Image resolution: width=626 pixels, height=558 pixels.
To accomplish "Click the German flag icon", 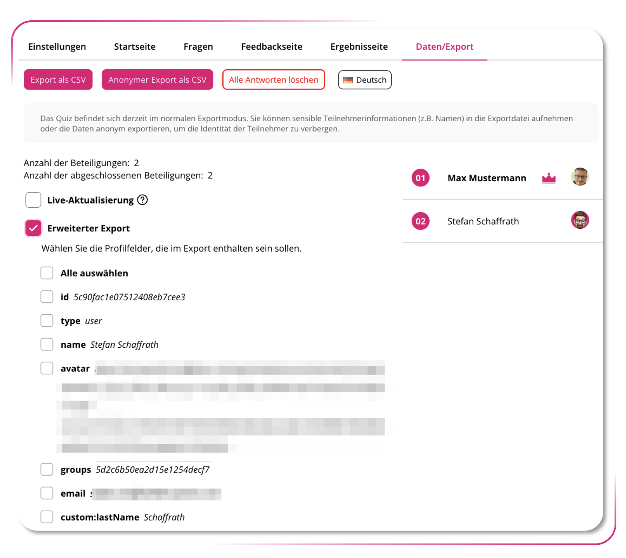I will (x=348, y=80).
